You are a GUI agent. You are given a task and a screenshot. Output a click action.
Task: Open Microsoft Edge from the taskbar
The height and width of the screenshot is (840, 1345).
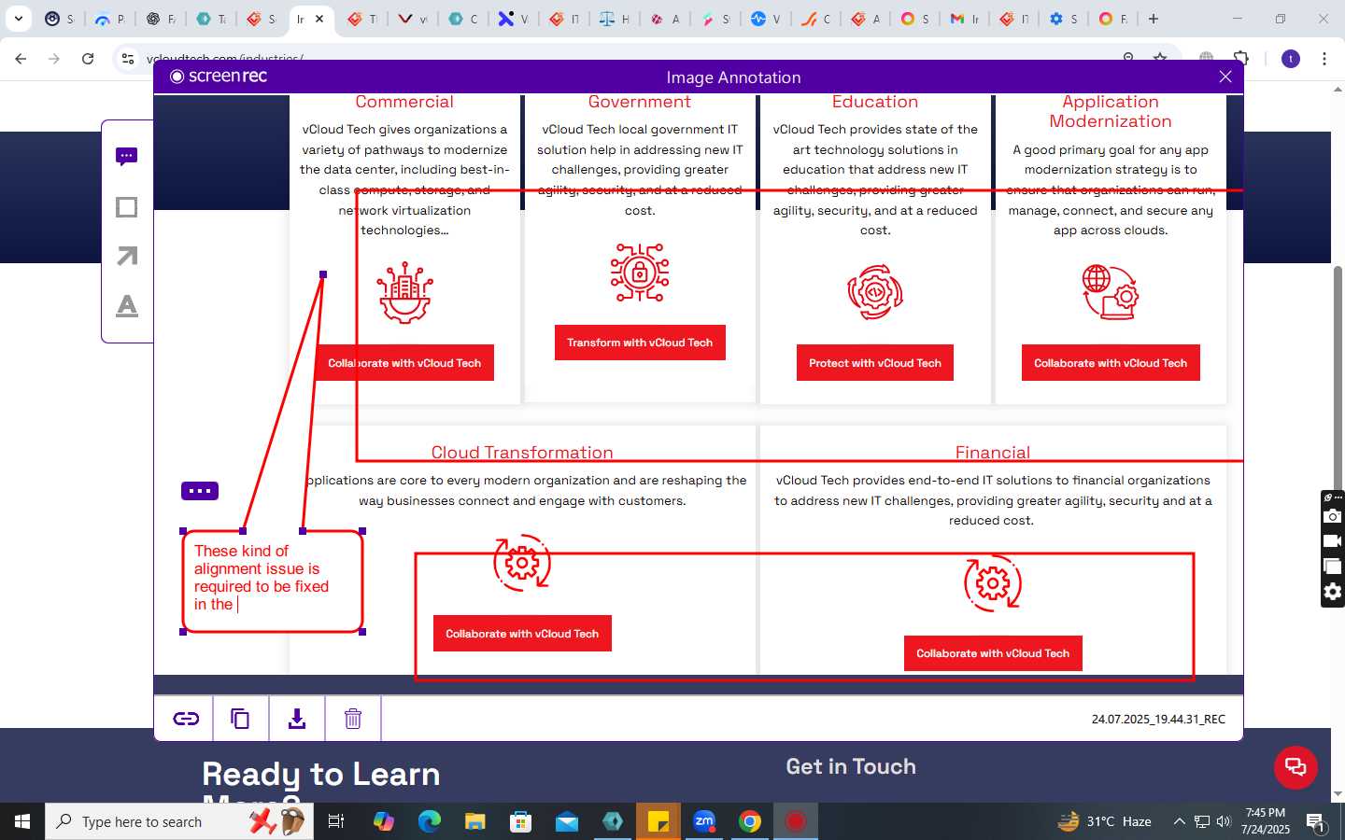430,821
